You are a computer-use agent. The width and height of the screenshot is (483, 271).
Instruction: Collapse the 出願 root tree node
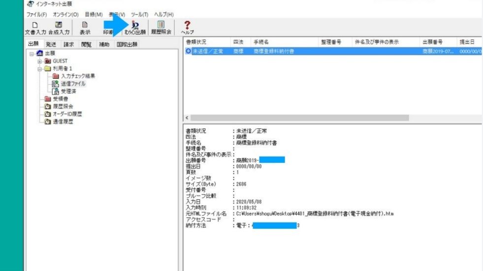click(x=32, y=53)
